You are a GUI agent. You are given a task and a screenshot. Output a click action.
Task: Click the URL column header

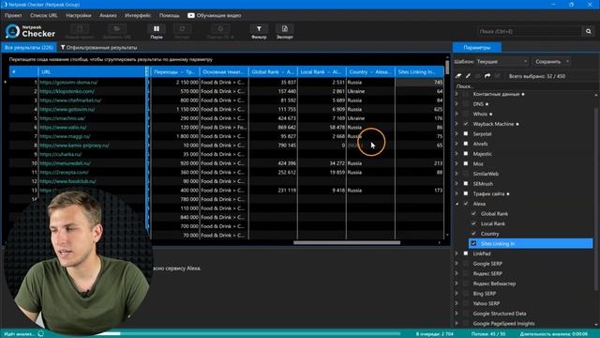point(92,71)
